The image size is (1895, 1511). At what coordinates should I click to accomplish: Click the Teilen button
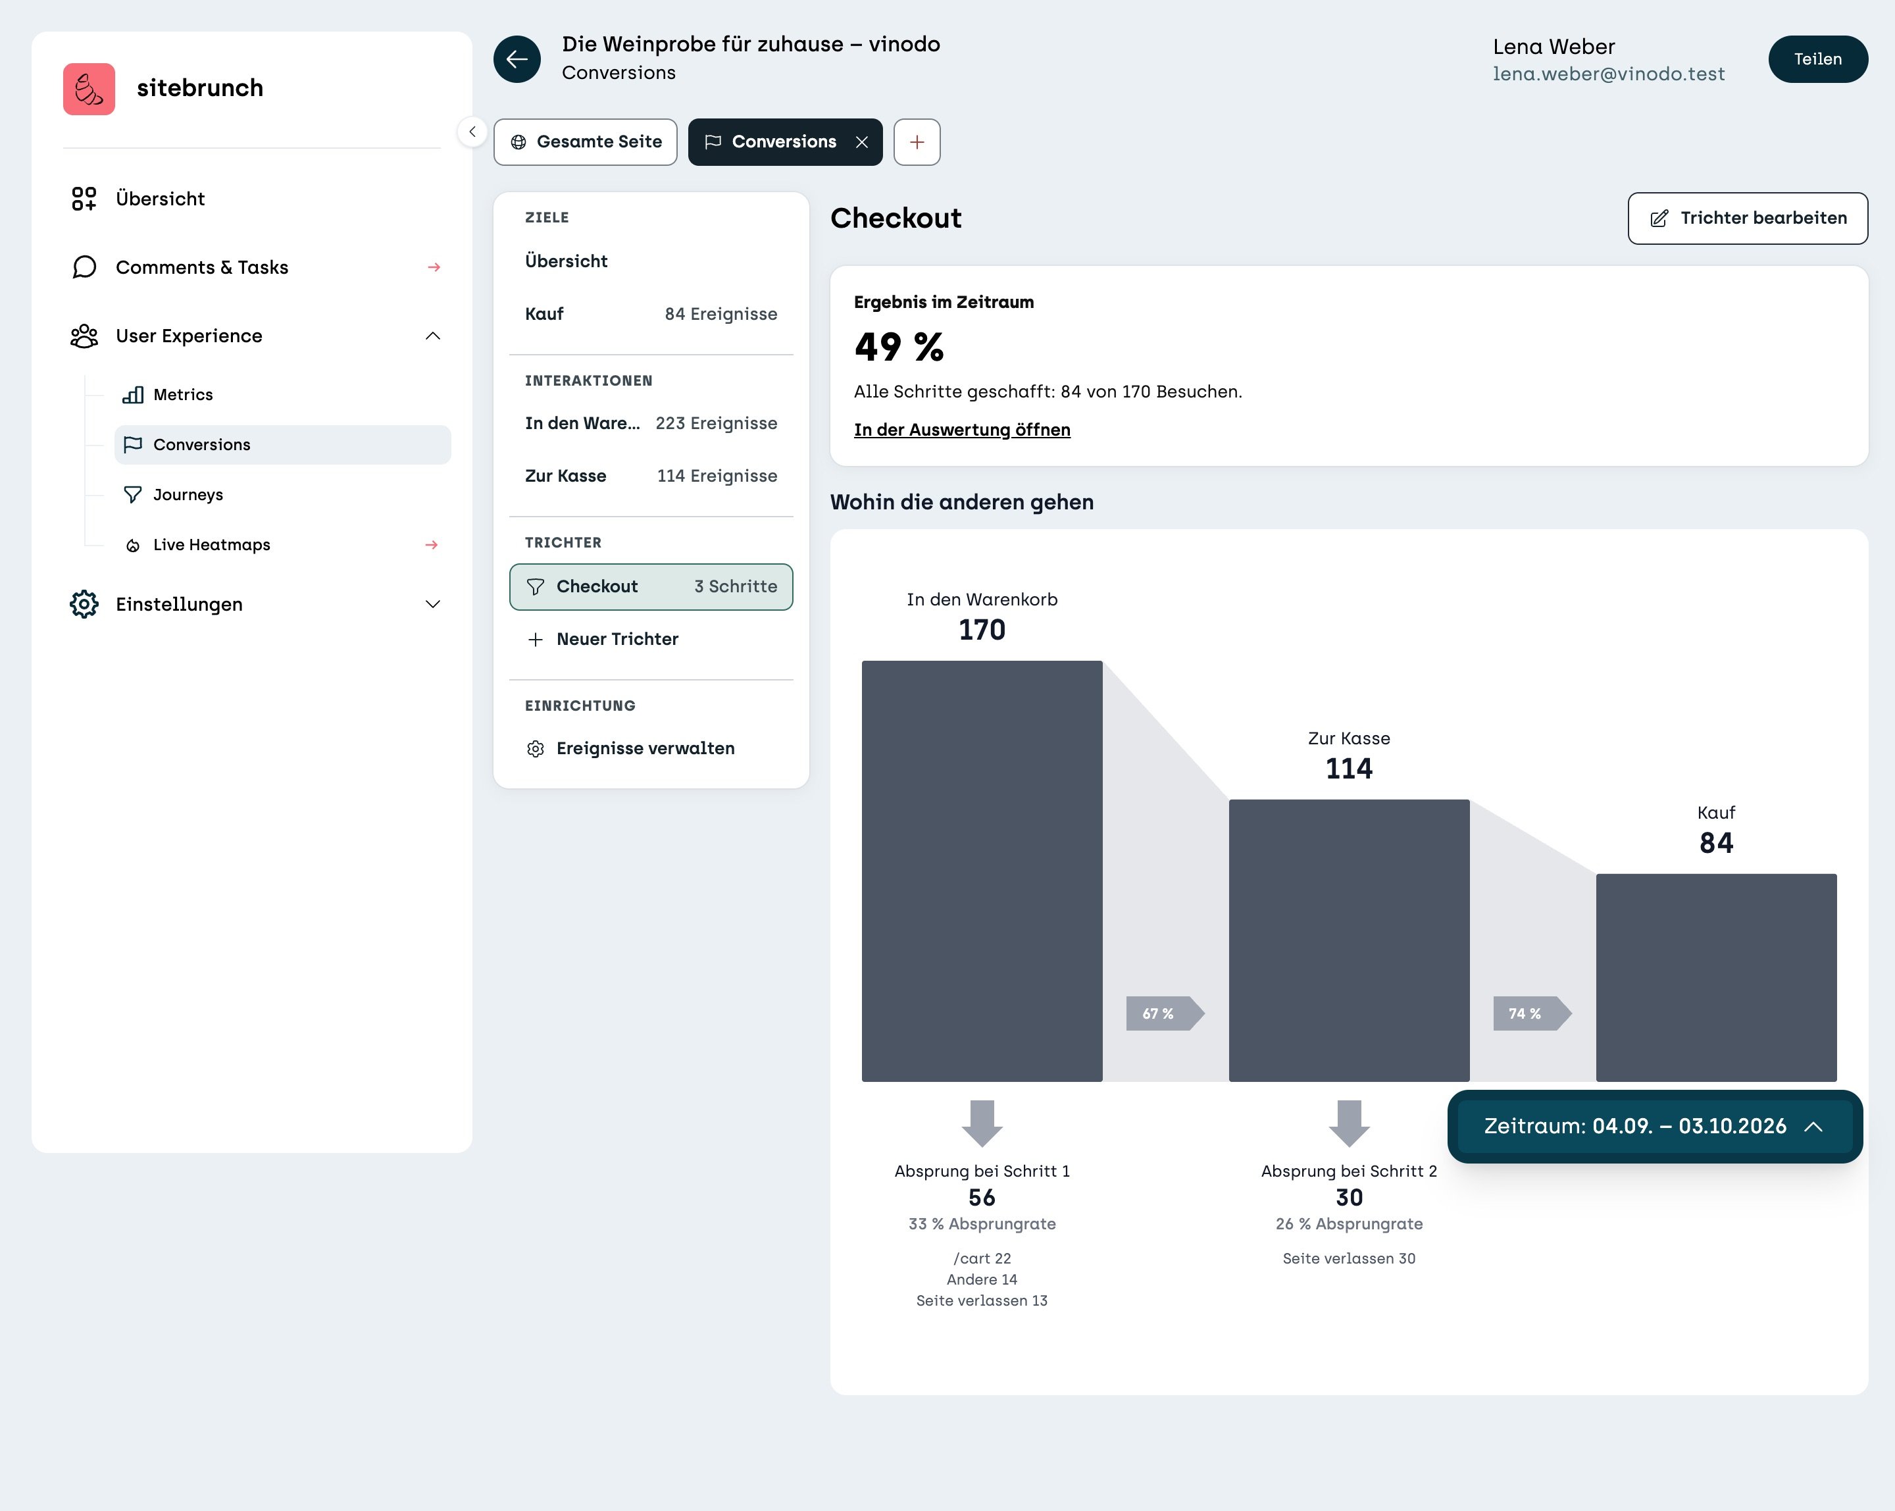pyautogui.click(x=1817, y=59)
